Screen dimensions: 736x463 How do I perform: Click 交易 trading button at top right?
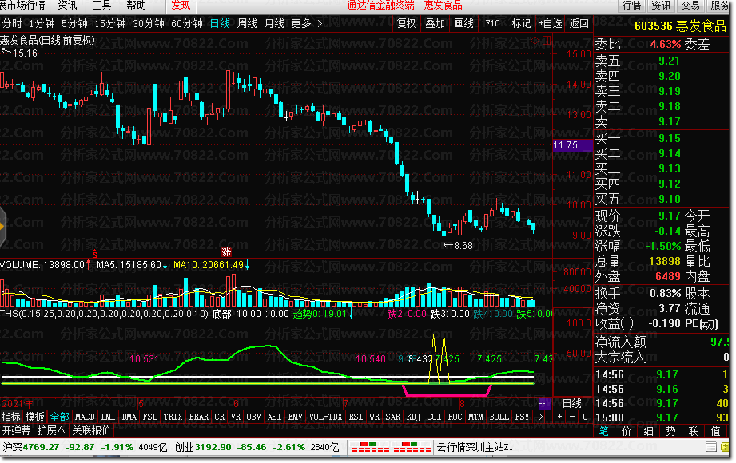coord(690,6)
